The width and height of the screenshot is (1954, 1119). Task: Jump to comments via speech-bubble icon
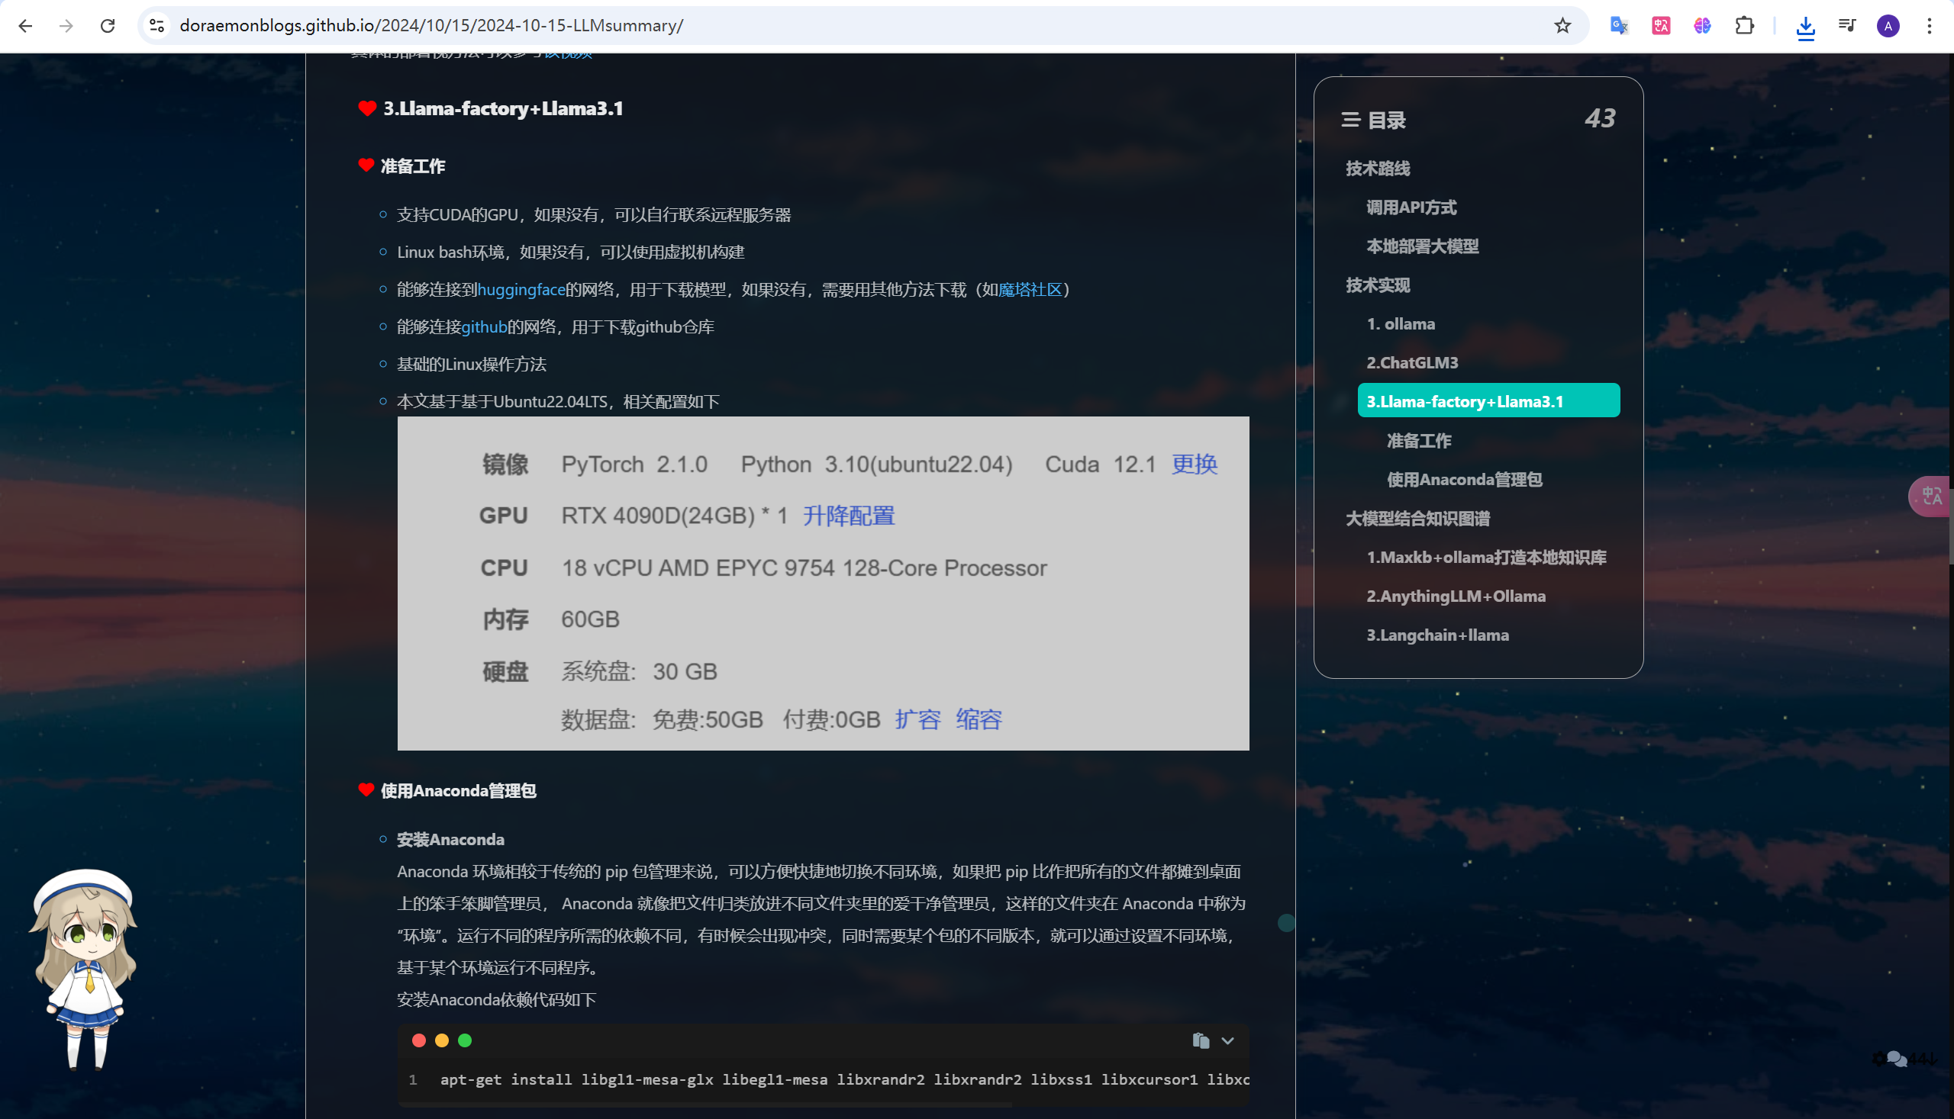pyautogui.click(x=1896, y=1059)
